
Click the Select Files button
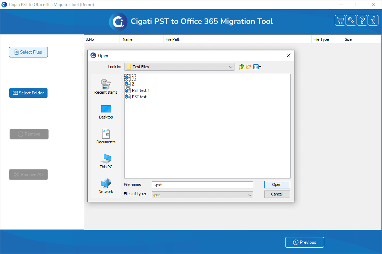pos(28,52)
